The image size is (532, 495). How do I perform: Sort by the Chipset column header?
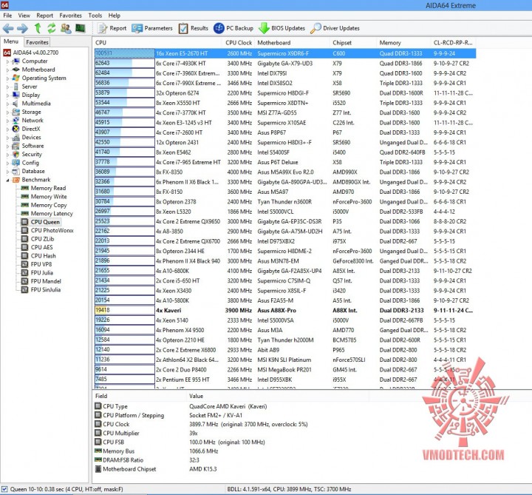pyautogui.click(x=353, y=43)
